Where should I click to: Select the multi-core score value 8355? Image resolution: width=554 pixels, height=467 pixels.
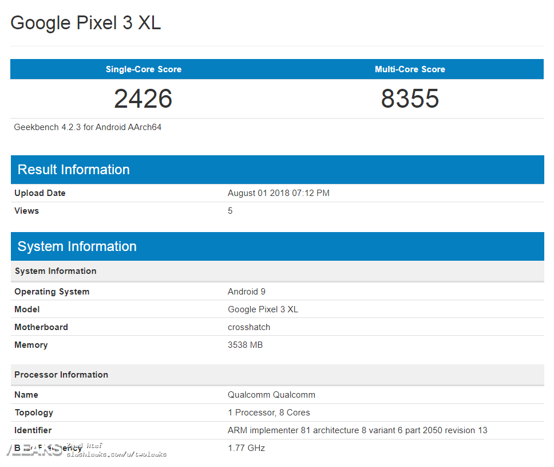tap(410, 99)
